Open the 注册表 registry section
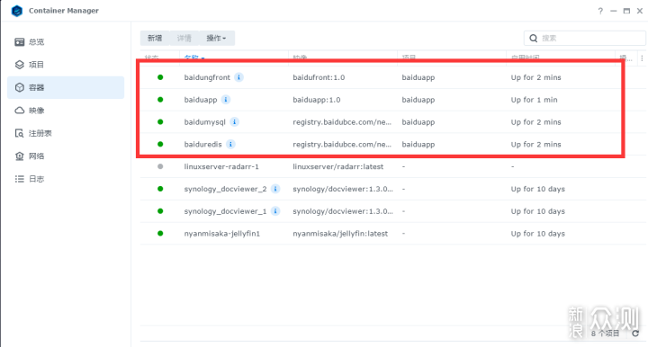 pyautogui.click(x=66, y=133)
